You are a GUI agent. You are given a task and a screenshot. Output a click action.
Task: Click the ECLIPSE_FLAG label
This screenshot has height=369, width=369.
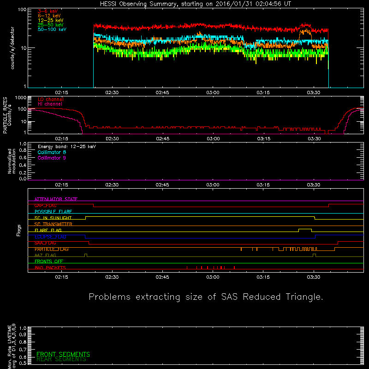(50, 237)
